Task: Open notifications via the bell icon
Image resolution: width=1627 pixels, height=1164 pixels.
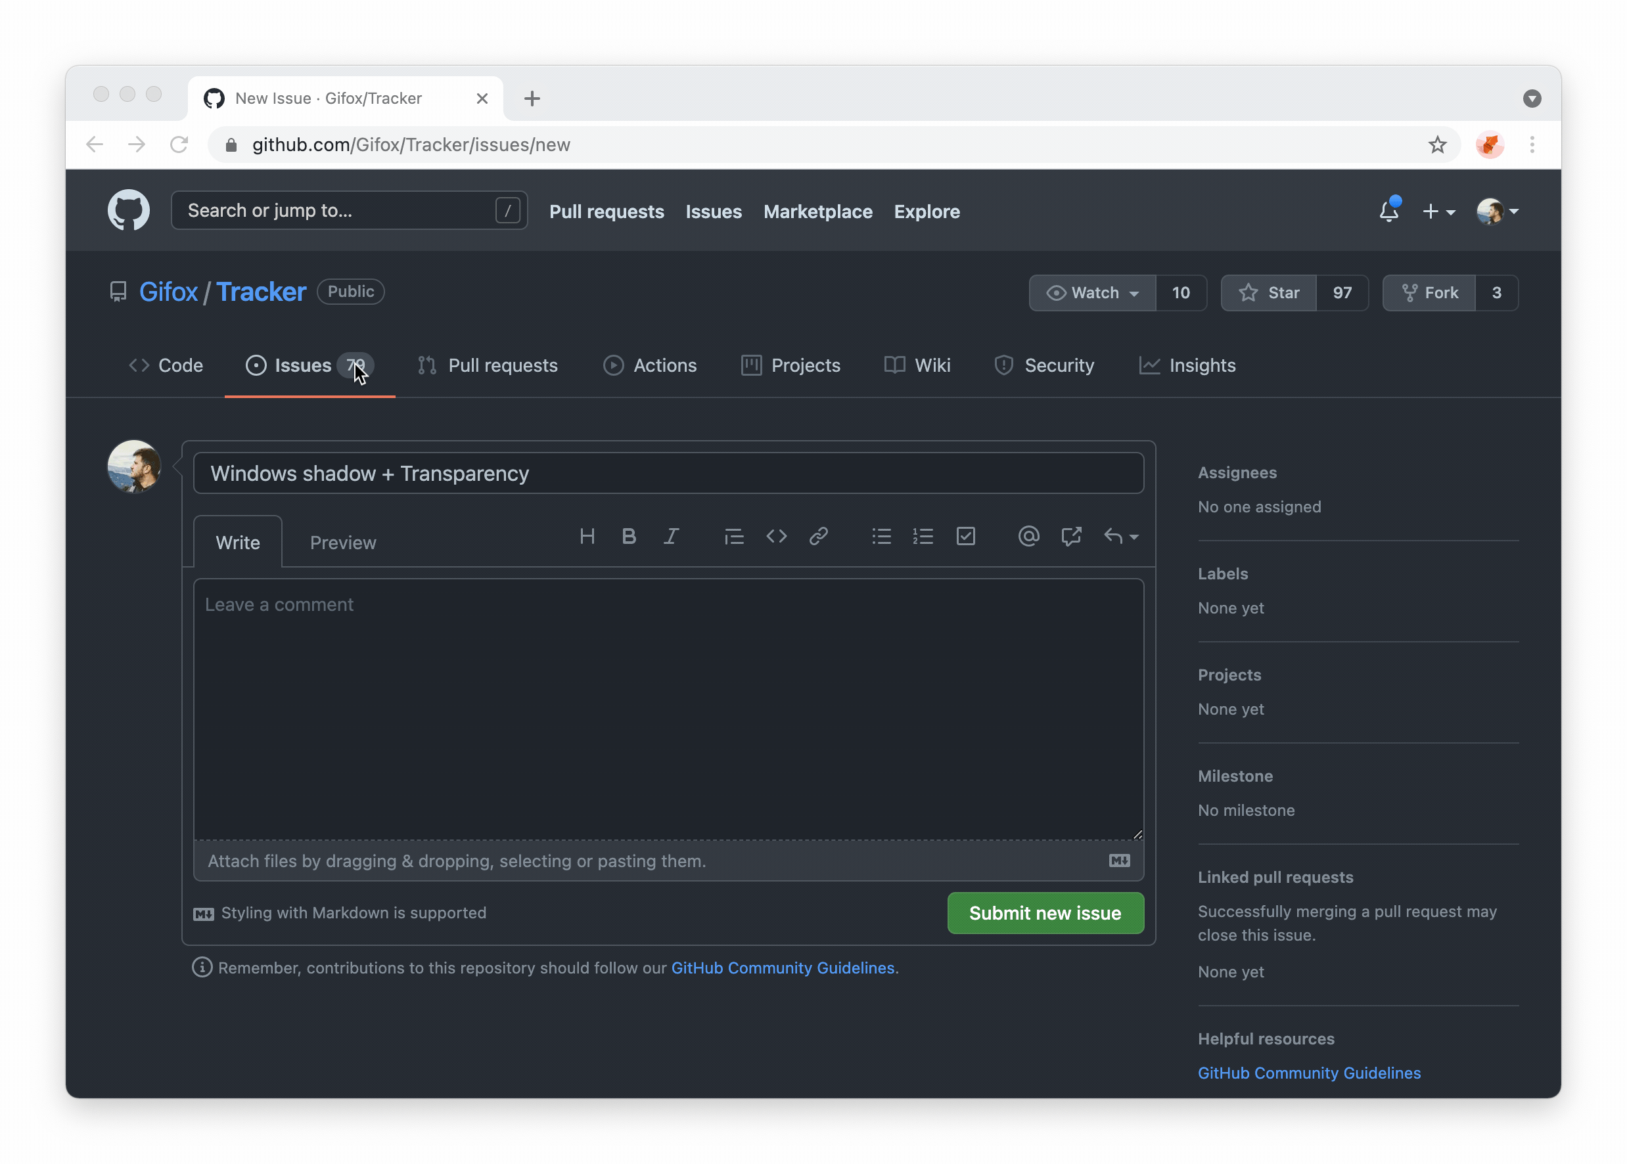Action: [1389, 212]
